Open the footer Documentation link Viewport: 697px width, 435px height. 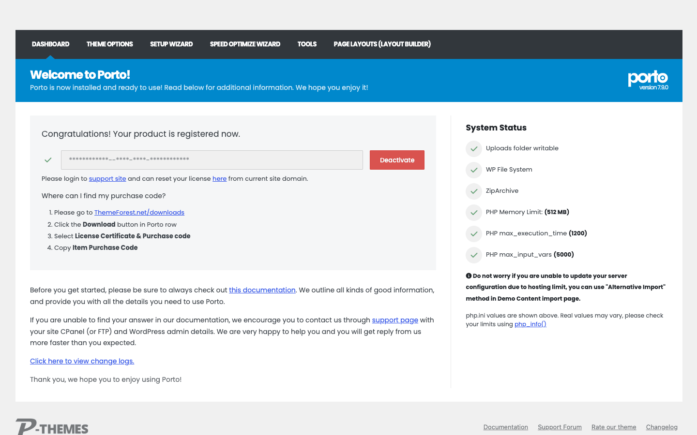tap(505, 427)
